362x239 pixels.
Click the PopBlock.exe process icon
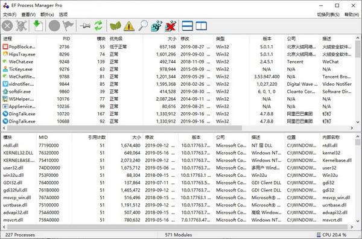point(5,47)
